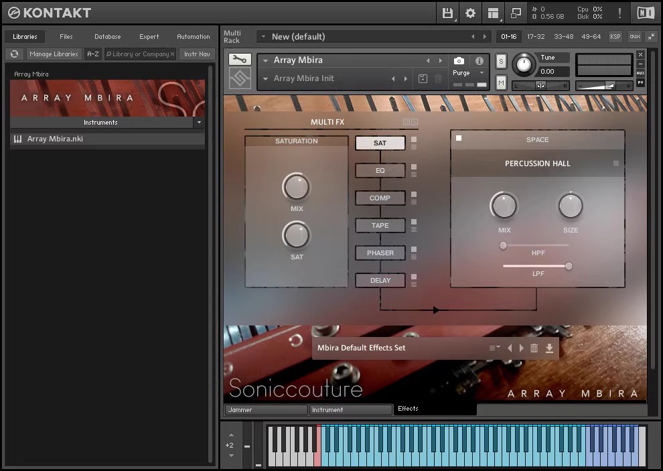663x471 pixels.
Task: Open instrument info icon
Action: pyautogui.click(x=479, y=61)
